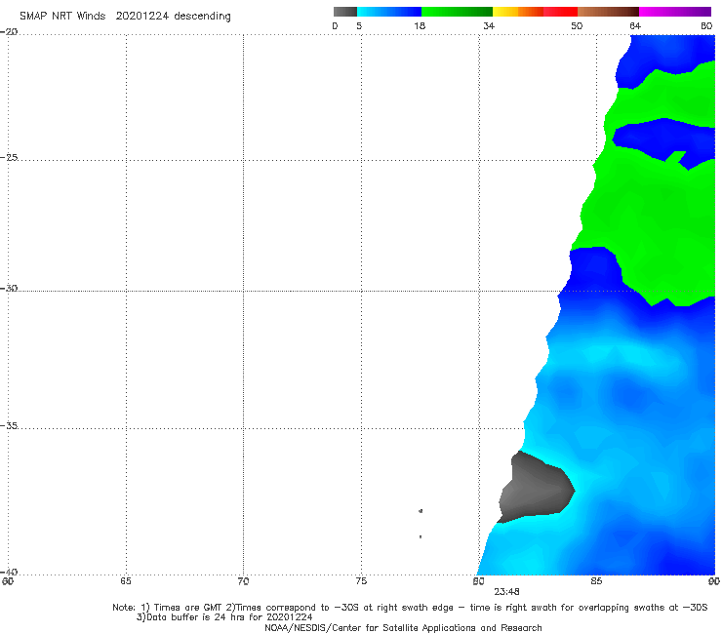Click the 'NOAA/NESDIS/Center for Satellite Applications and Research' credit
Viewport: 722px width, 634px height.
[x=403, y=627]
